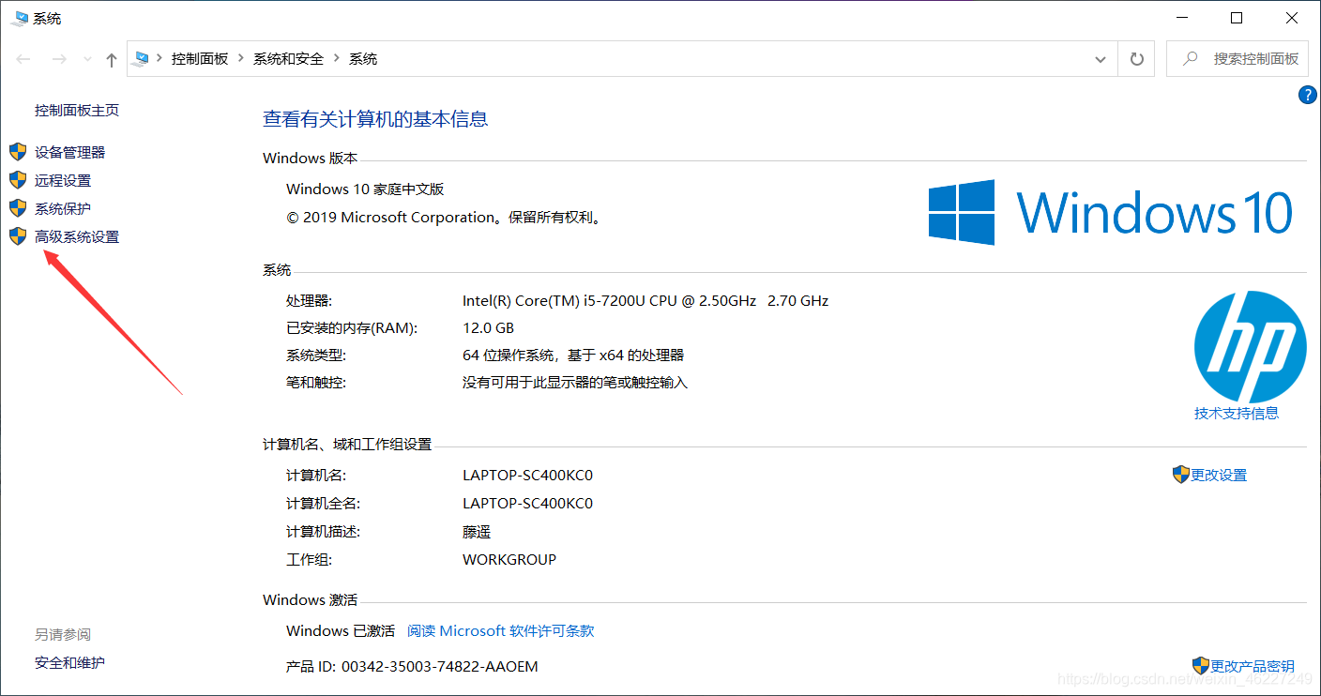Screen dimensions: 1321x696
Task: Open 高级系统设置 link
Action: (x=77, y=236)
